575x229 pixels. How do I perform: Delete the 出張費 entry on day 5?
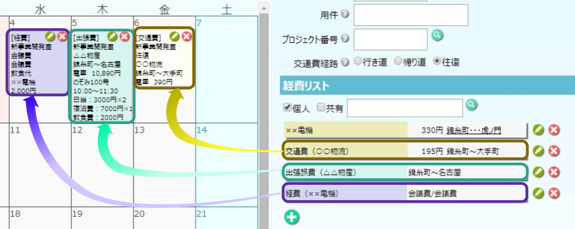click(125, 36)
